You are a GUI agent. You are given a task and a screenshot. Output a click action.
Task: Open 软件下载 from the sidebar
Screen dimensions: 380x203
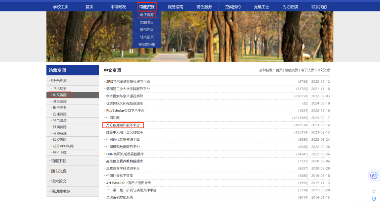[60, 152]
